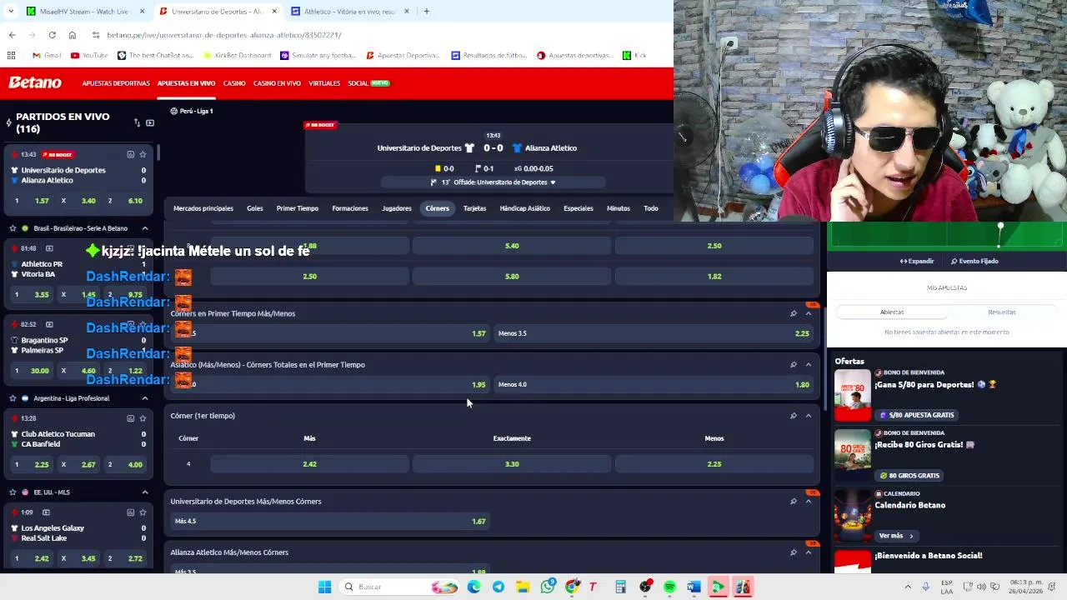Click the Betano logo
The width and height of the screenshot is (1067, 600).
35,82
